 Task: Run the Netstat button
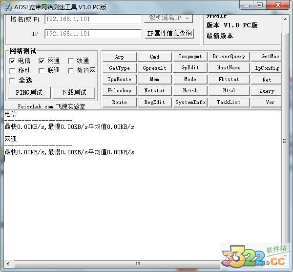[154, 91]
